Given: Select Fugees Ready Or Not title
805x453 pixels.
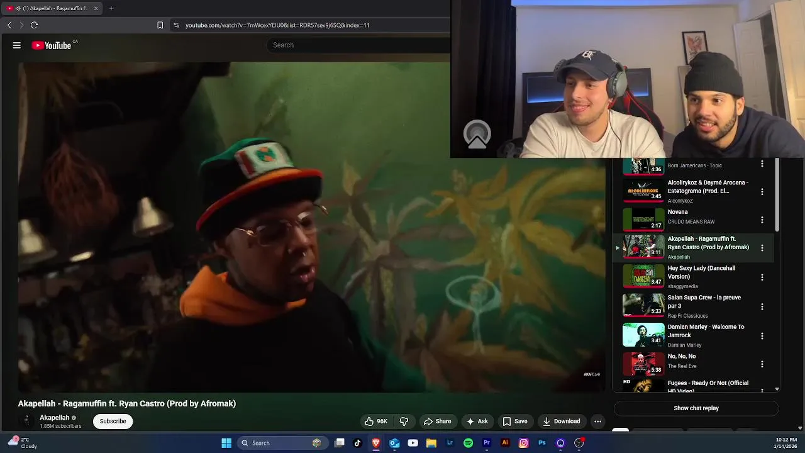Looking at the screenshot, I should 708,386.
